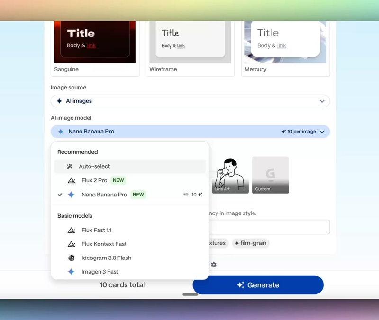Click the AI image model label
This screenshot has height=320, width=379.
tap(71, 118)
